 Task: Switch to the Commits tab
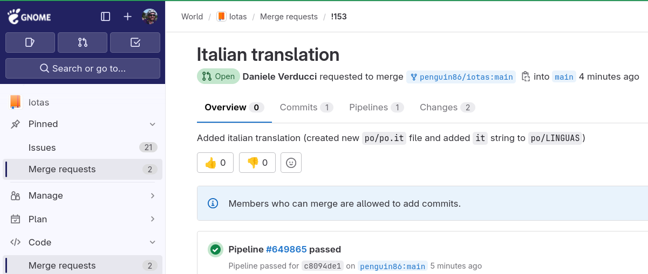point(306,108)
